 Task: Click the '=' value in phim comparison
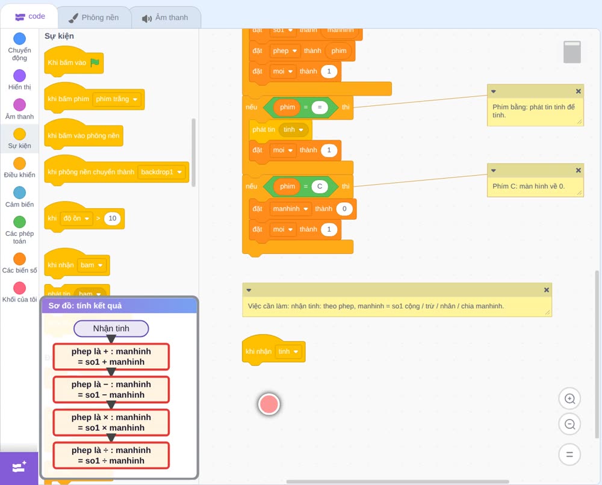[x=320, y=107]
